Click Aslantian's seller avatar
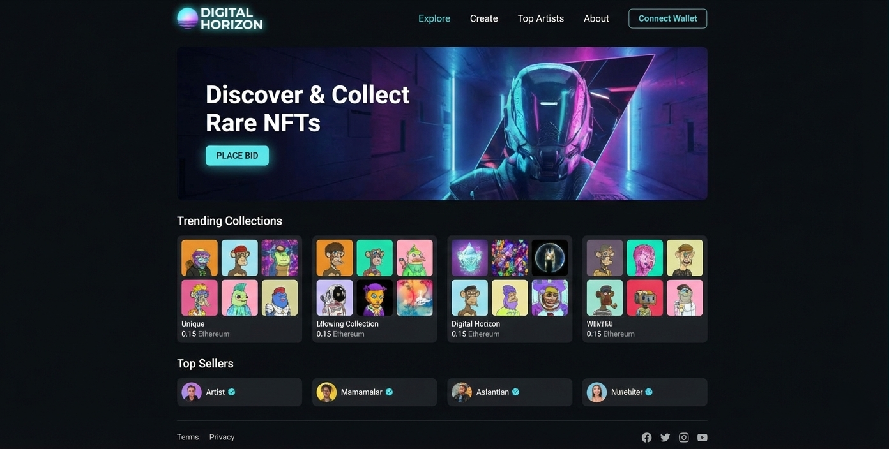 pos(461,392)
